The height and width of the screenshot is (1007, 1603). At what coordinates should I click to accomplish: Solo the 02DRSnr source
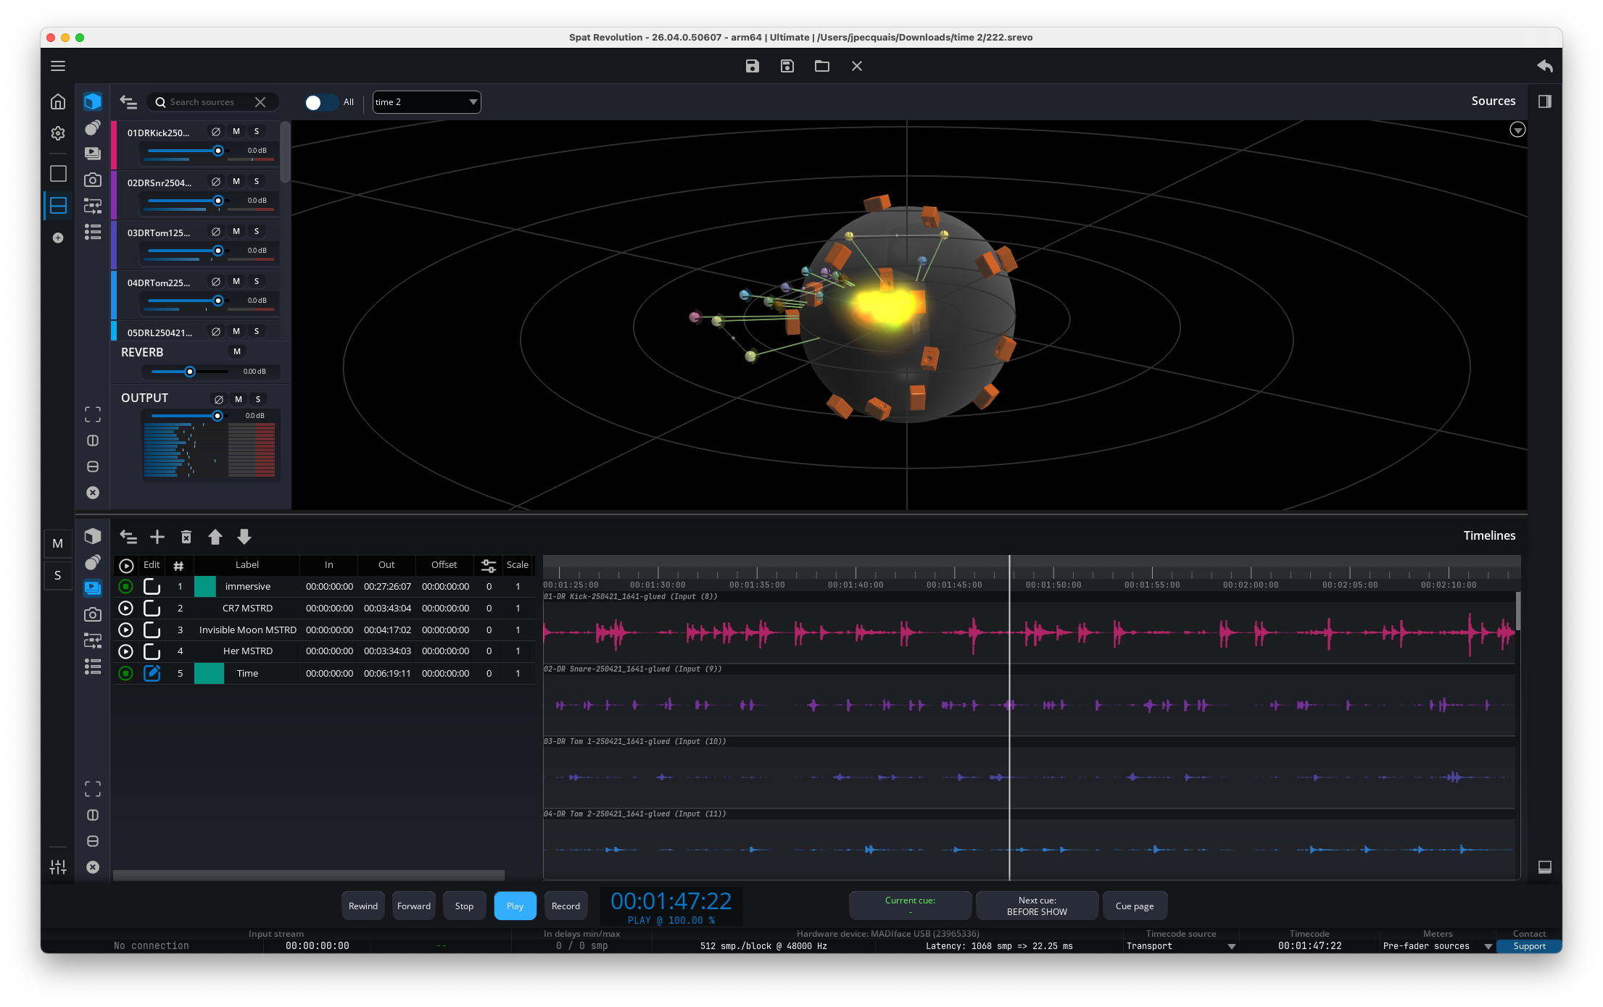[257, 182]
